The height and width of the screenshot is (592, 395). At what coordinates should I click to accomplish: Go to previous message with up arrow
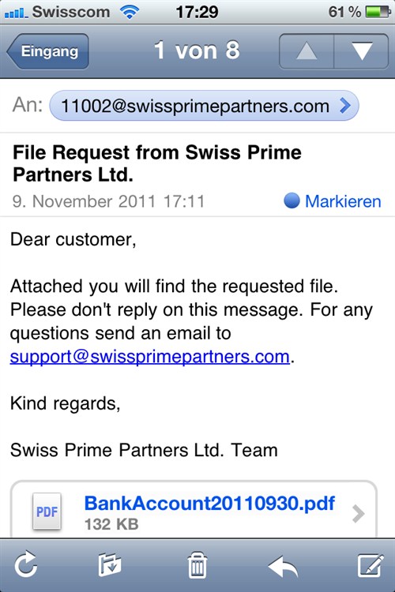pos(307,51)
